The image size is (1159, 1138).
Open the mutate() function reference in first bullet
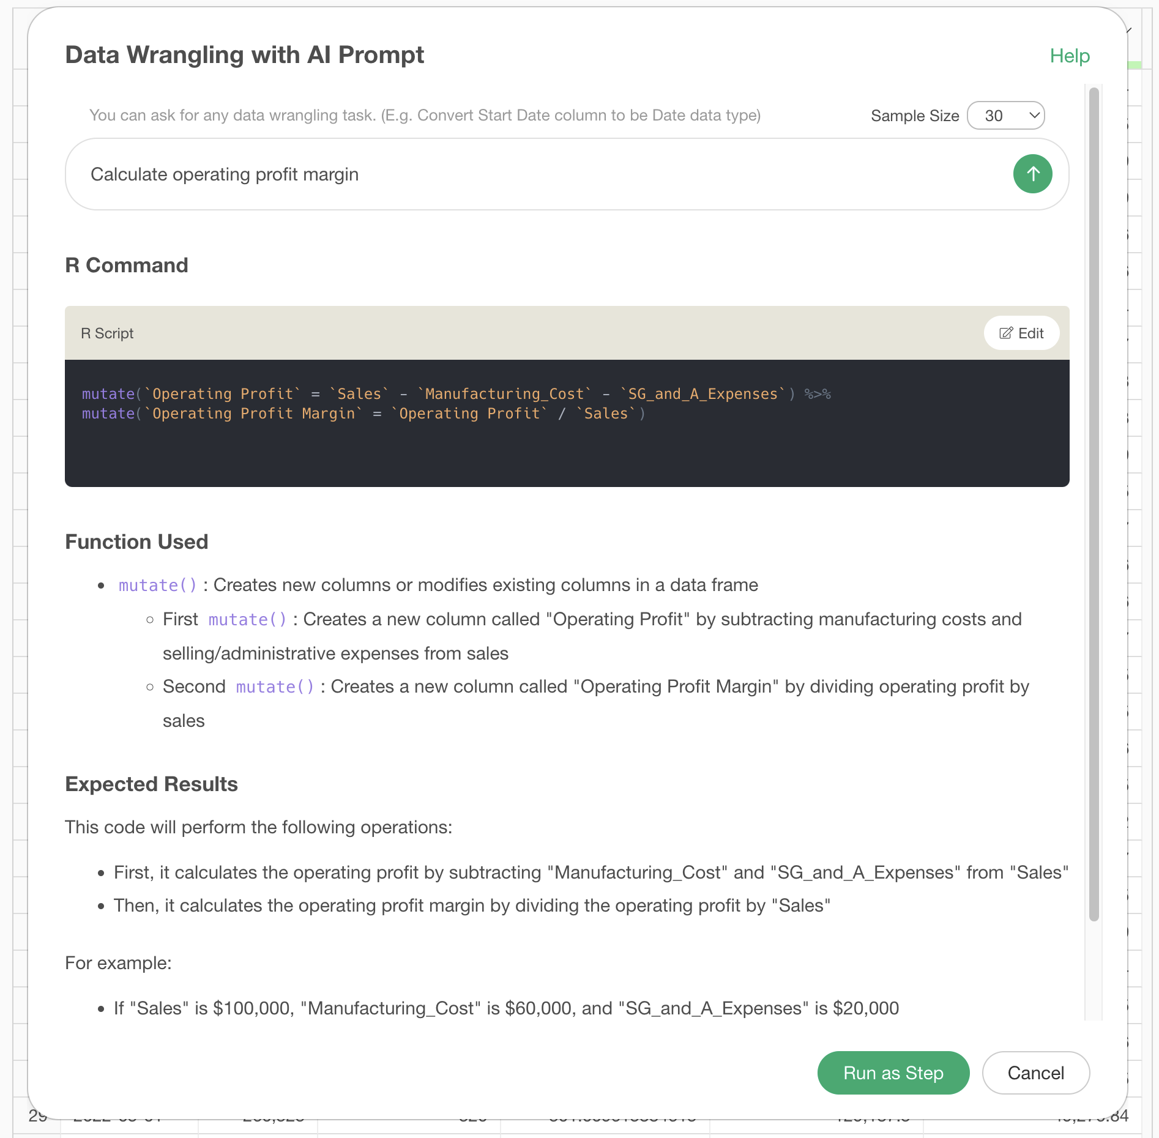tap(158, 586)
